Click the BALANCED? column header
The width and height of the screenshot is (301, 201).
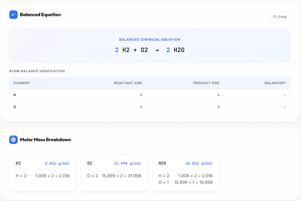(x=275, y=83)
